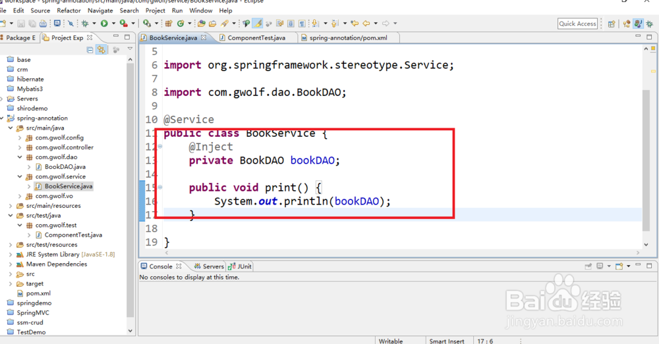Viewport: 659px width, 344px height.
Task: Click the Open Console icon in console toolbar
Action: point(619,266)
